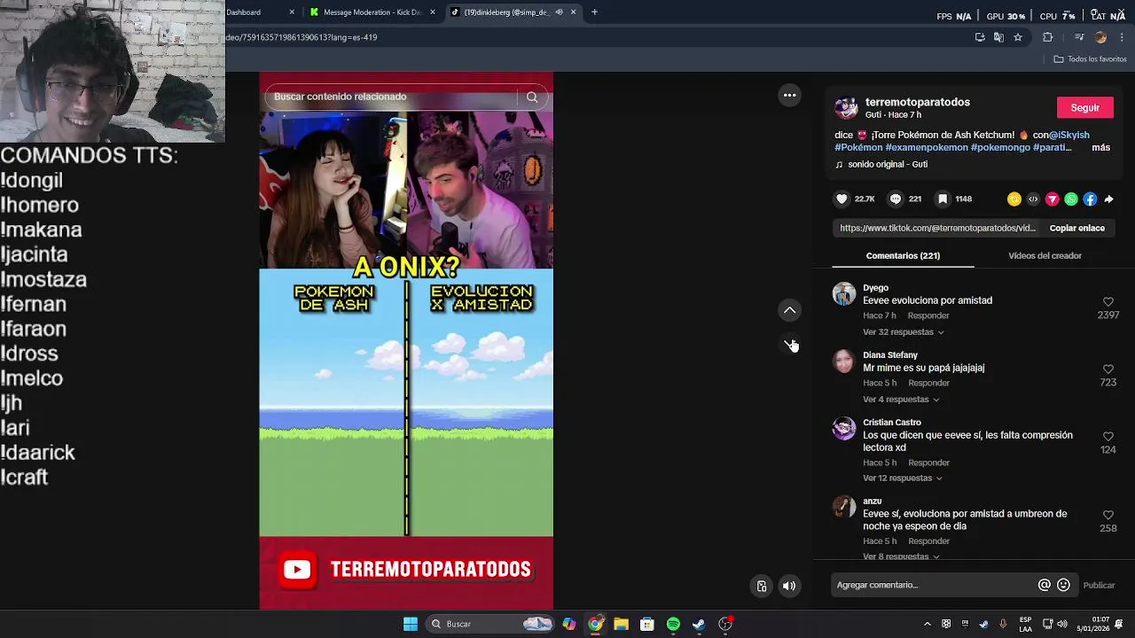Show hidden system tray icons chevron
The height and width of the screenshot is (638, 1135).
click(x=928, y=624)
